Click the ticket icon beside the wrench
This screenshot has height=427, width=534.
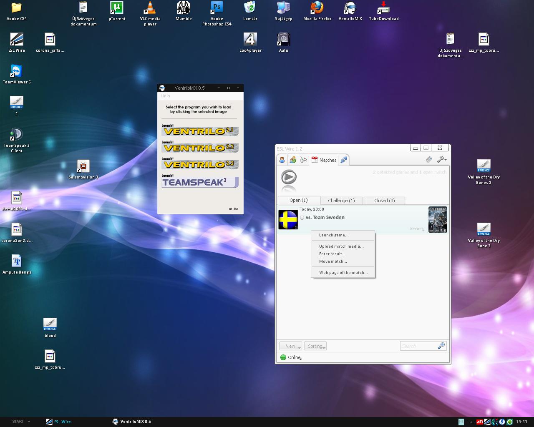tap(429, 159)
